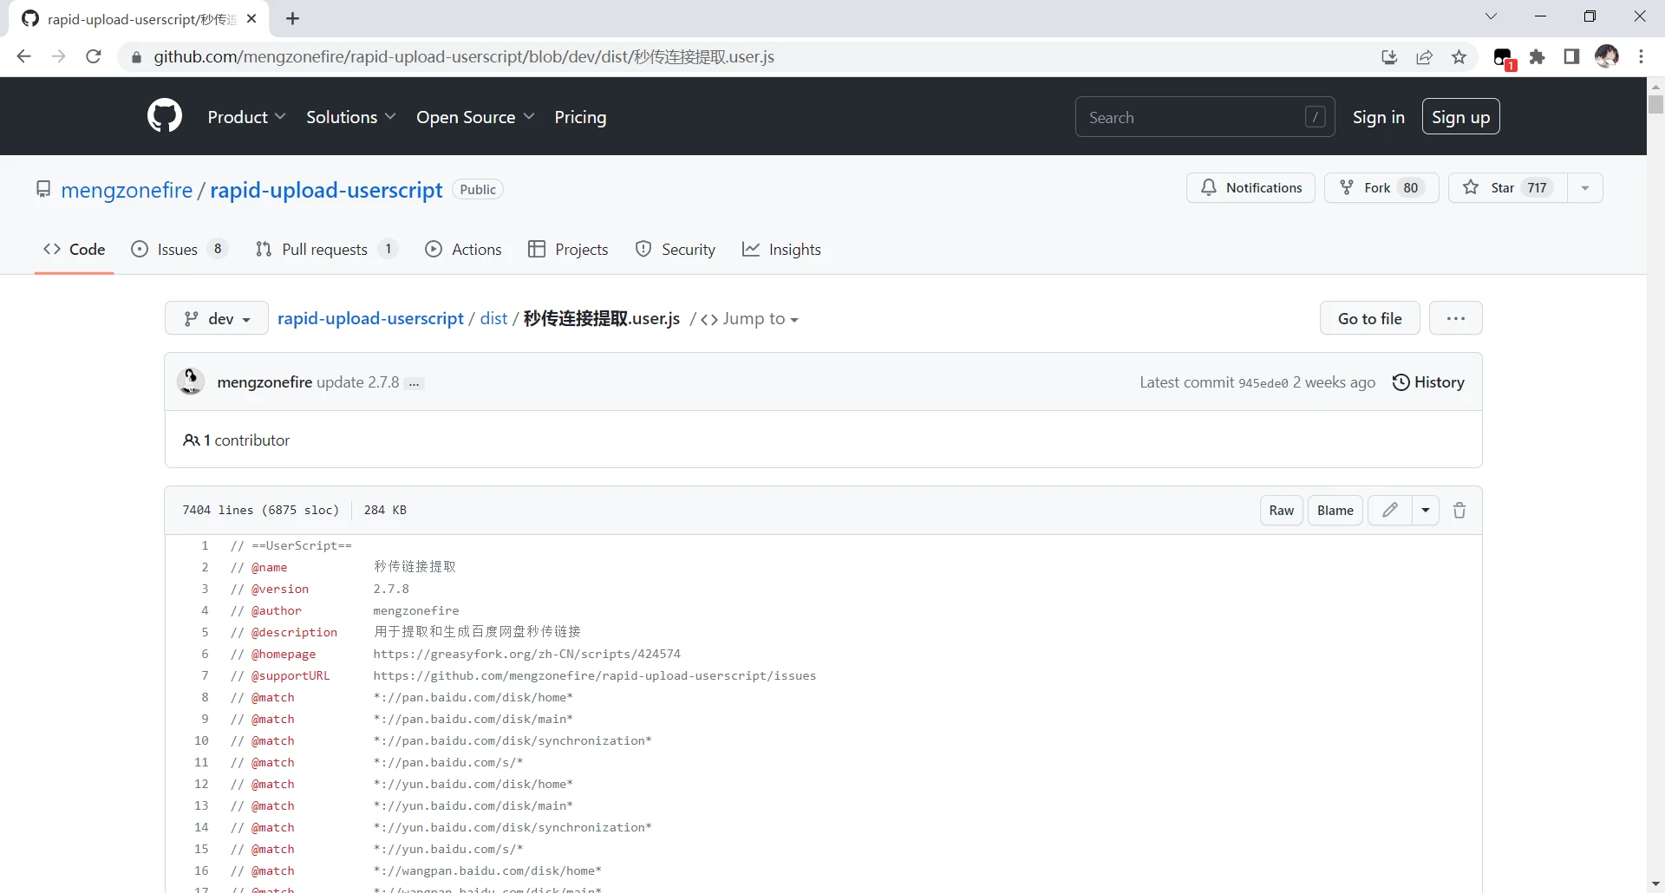Click the extension icon with red badge
The height and width of the screenshot is (893, 1665).
(1504, 58)
